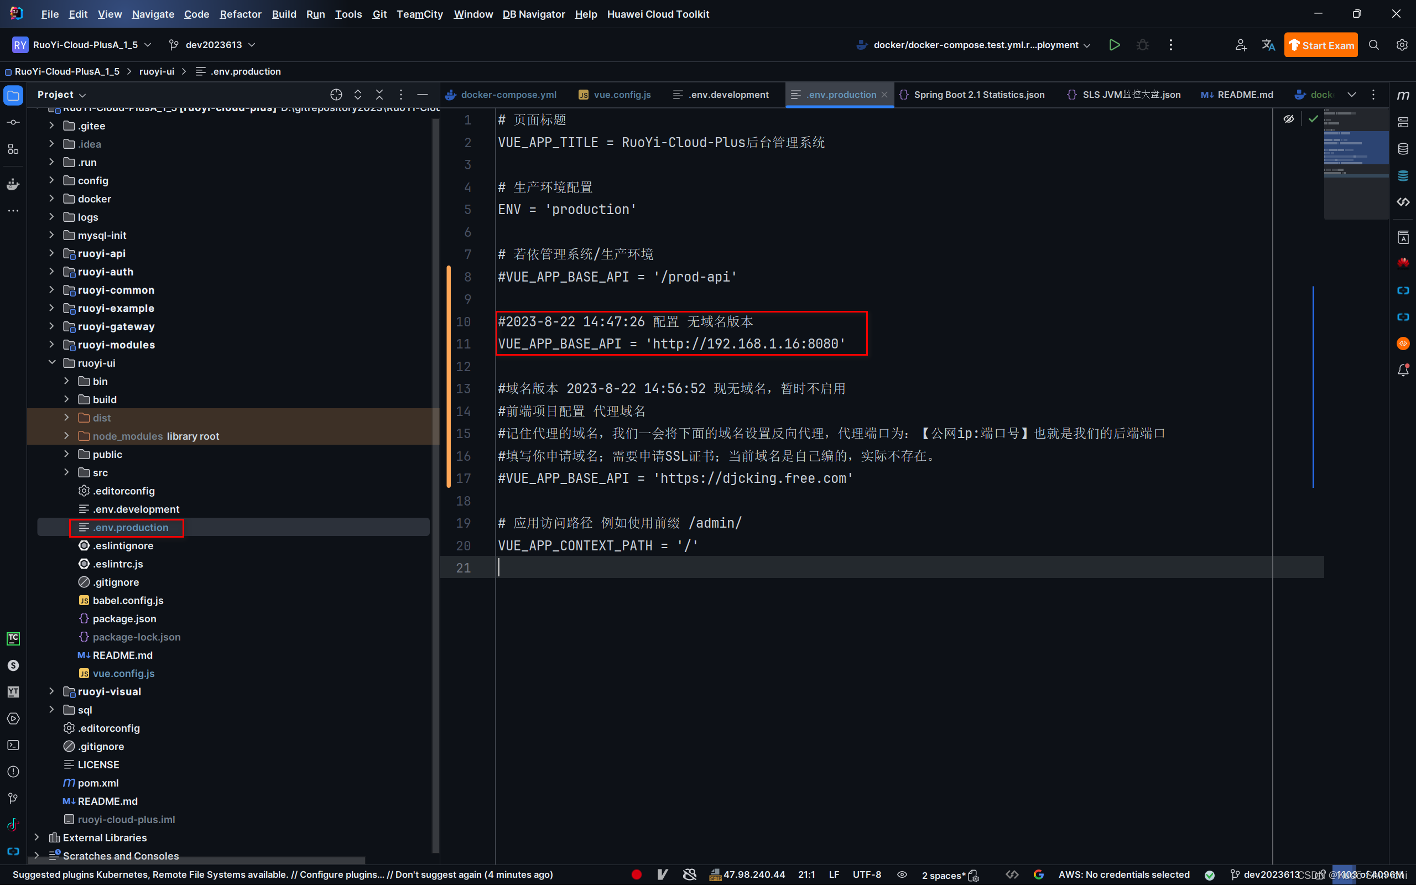1416x885 pixels.
Task: Click the 2 spaces indent setting
Action: 943,875
